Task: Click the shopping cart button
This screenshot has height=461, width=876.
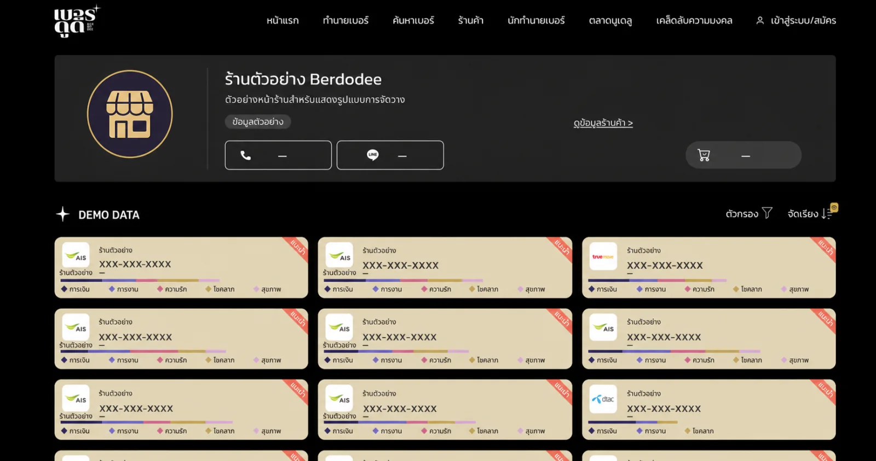Action: [744, 155]
